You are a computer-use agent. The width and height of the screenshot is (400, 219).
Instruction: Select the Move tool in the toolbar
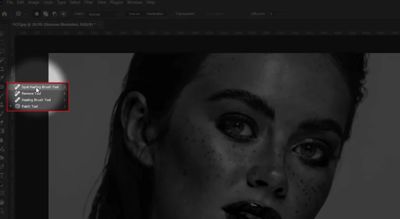point(2,34)
